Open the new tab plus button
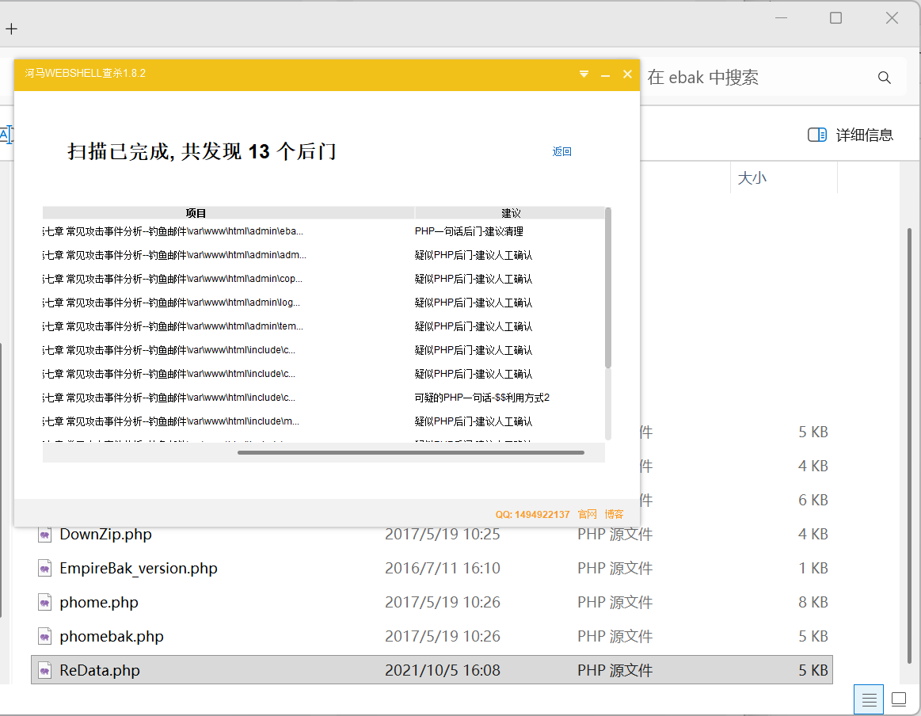This screenshot has height=716, width=921. click(11, 29)
